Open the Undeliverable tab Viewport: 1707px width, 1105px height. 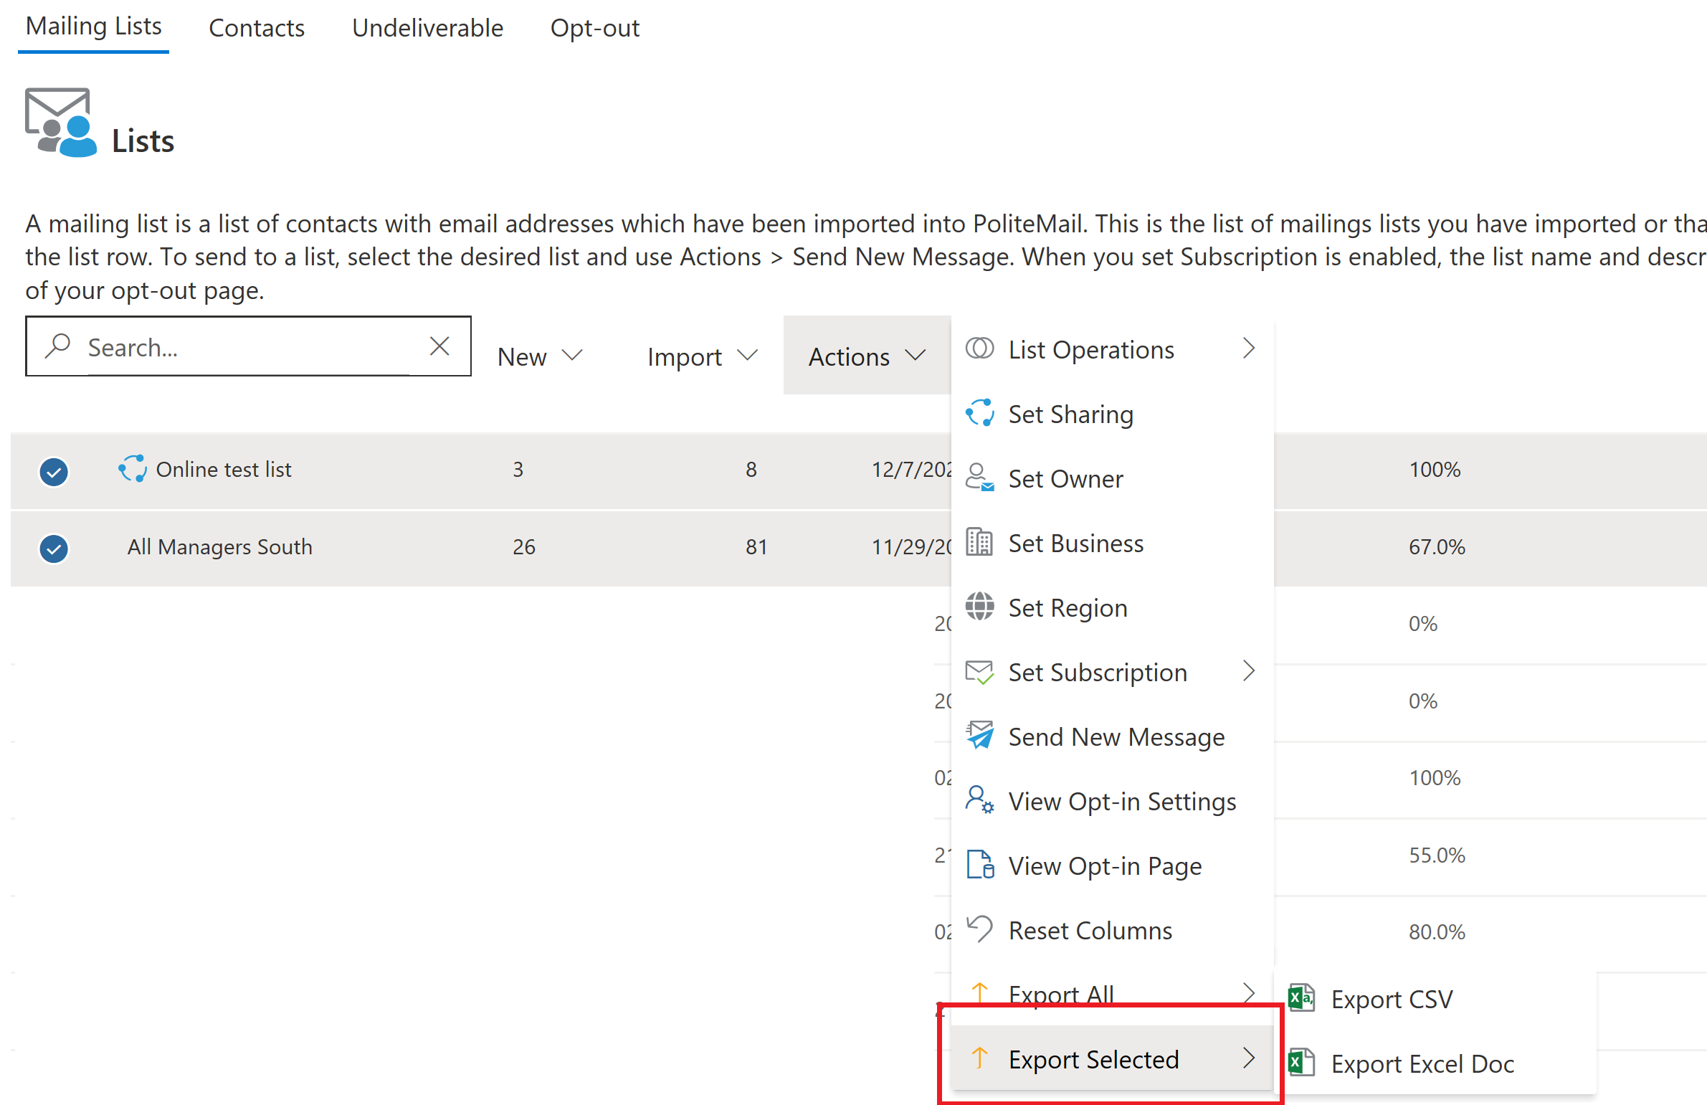pyautogui.click(x=427, y=28)
